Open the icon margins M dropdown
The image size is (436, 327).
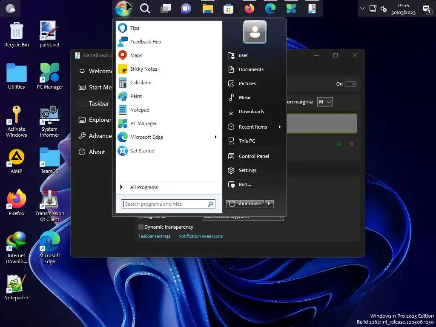325,102
